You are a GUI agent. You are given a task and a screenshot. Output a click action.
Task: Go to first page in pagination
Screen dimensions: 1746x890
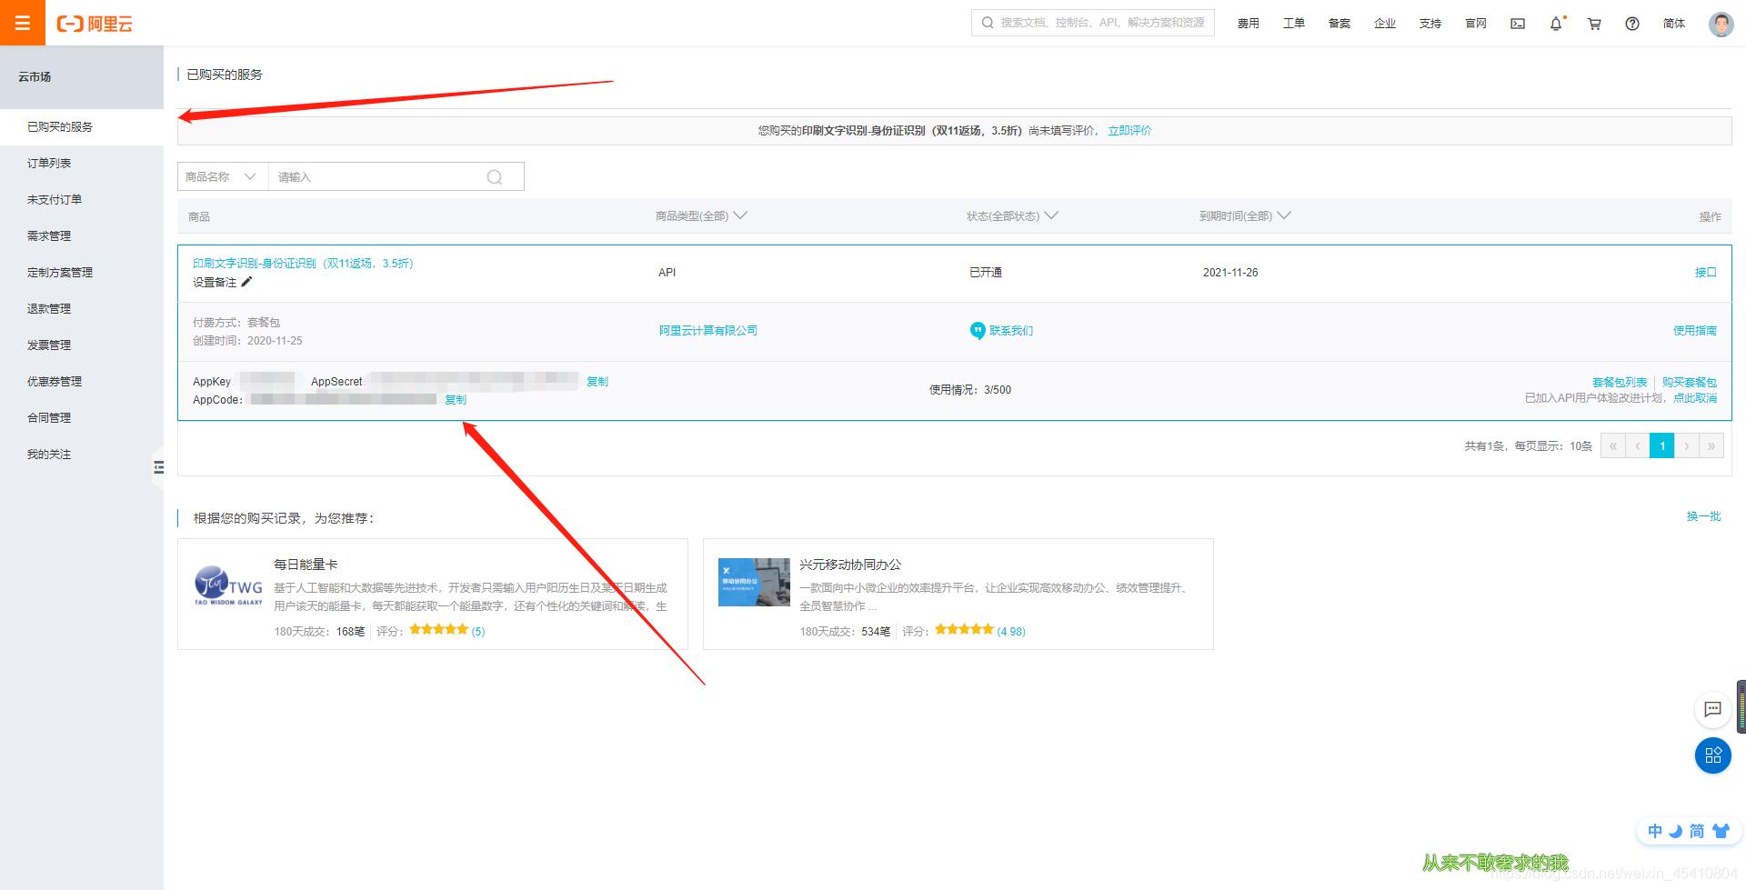point(1613,445)
